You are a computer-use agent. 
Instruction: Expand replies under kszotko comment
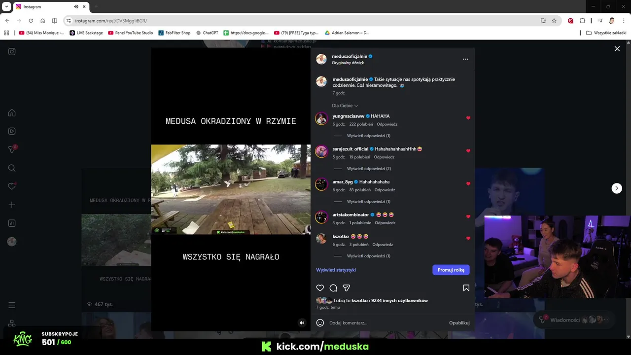[369, 256]
